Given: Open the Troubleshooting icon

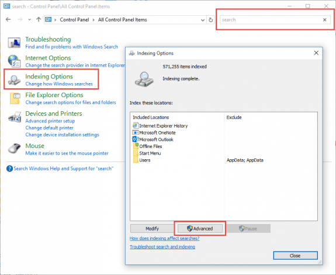Looking at the screenshot, I should click(14, 43).
